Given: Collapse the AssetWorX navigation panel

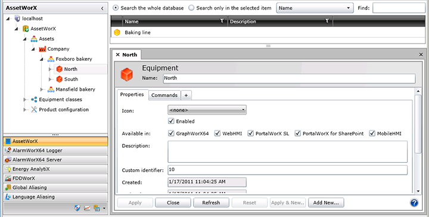Looking at the screenshot, I should point(102,8).
